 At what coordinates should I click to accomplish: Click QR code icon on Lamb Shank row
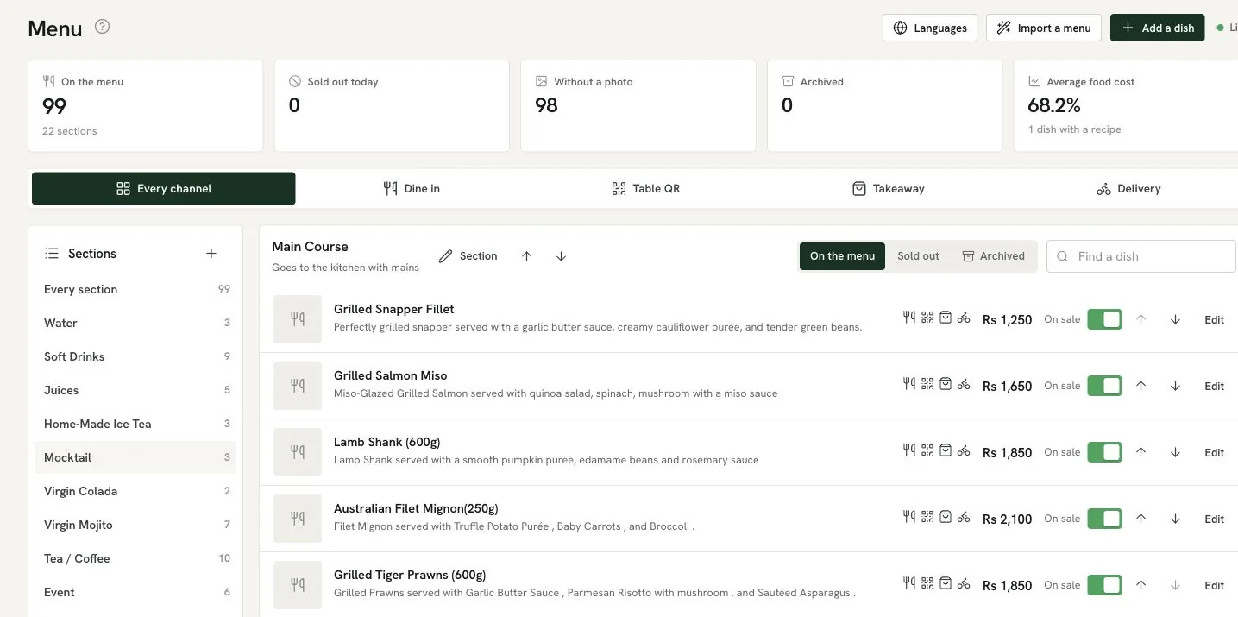coord(927,450)
